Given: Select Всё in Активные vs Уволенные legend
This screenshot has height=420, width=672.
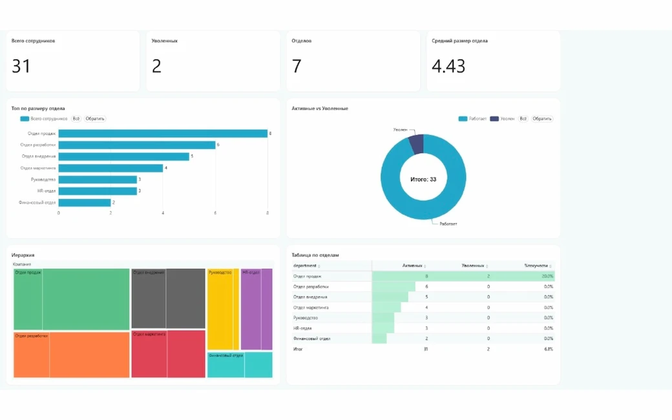Looking at the screenshot, I should pos(523,119).
